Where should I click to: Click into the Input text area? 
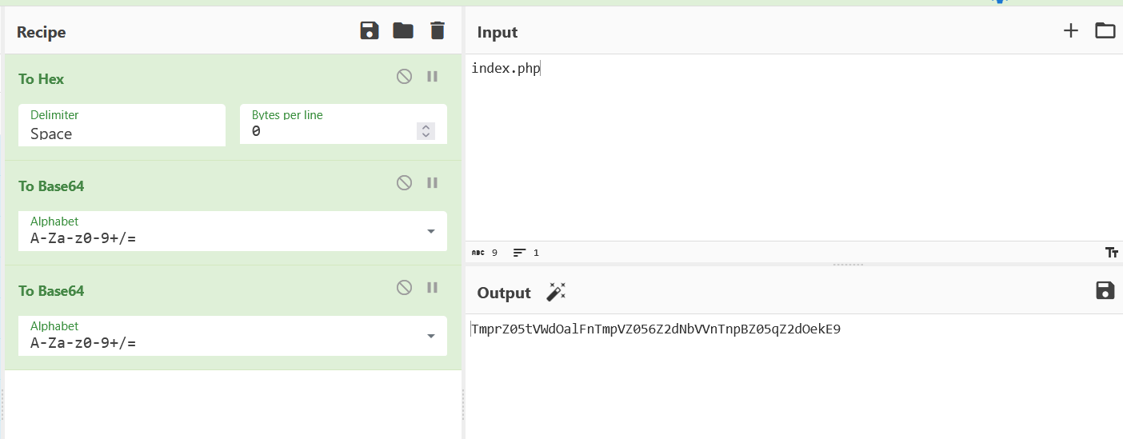coord(792,152)
